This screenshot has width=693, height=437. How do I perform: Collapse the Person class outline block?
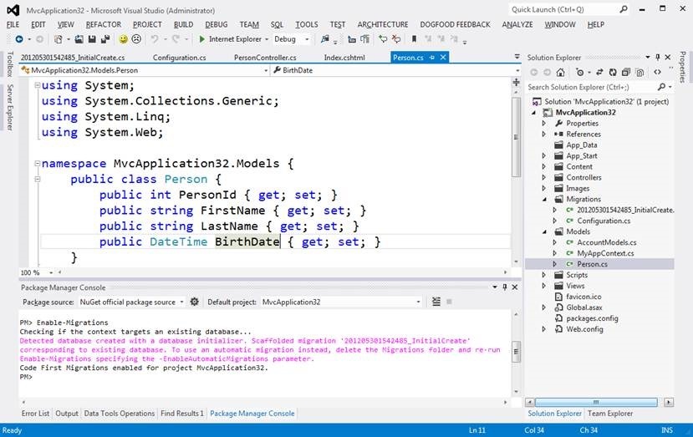38,180
